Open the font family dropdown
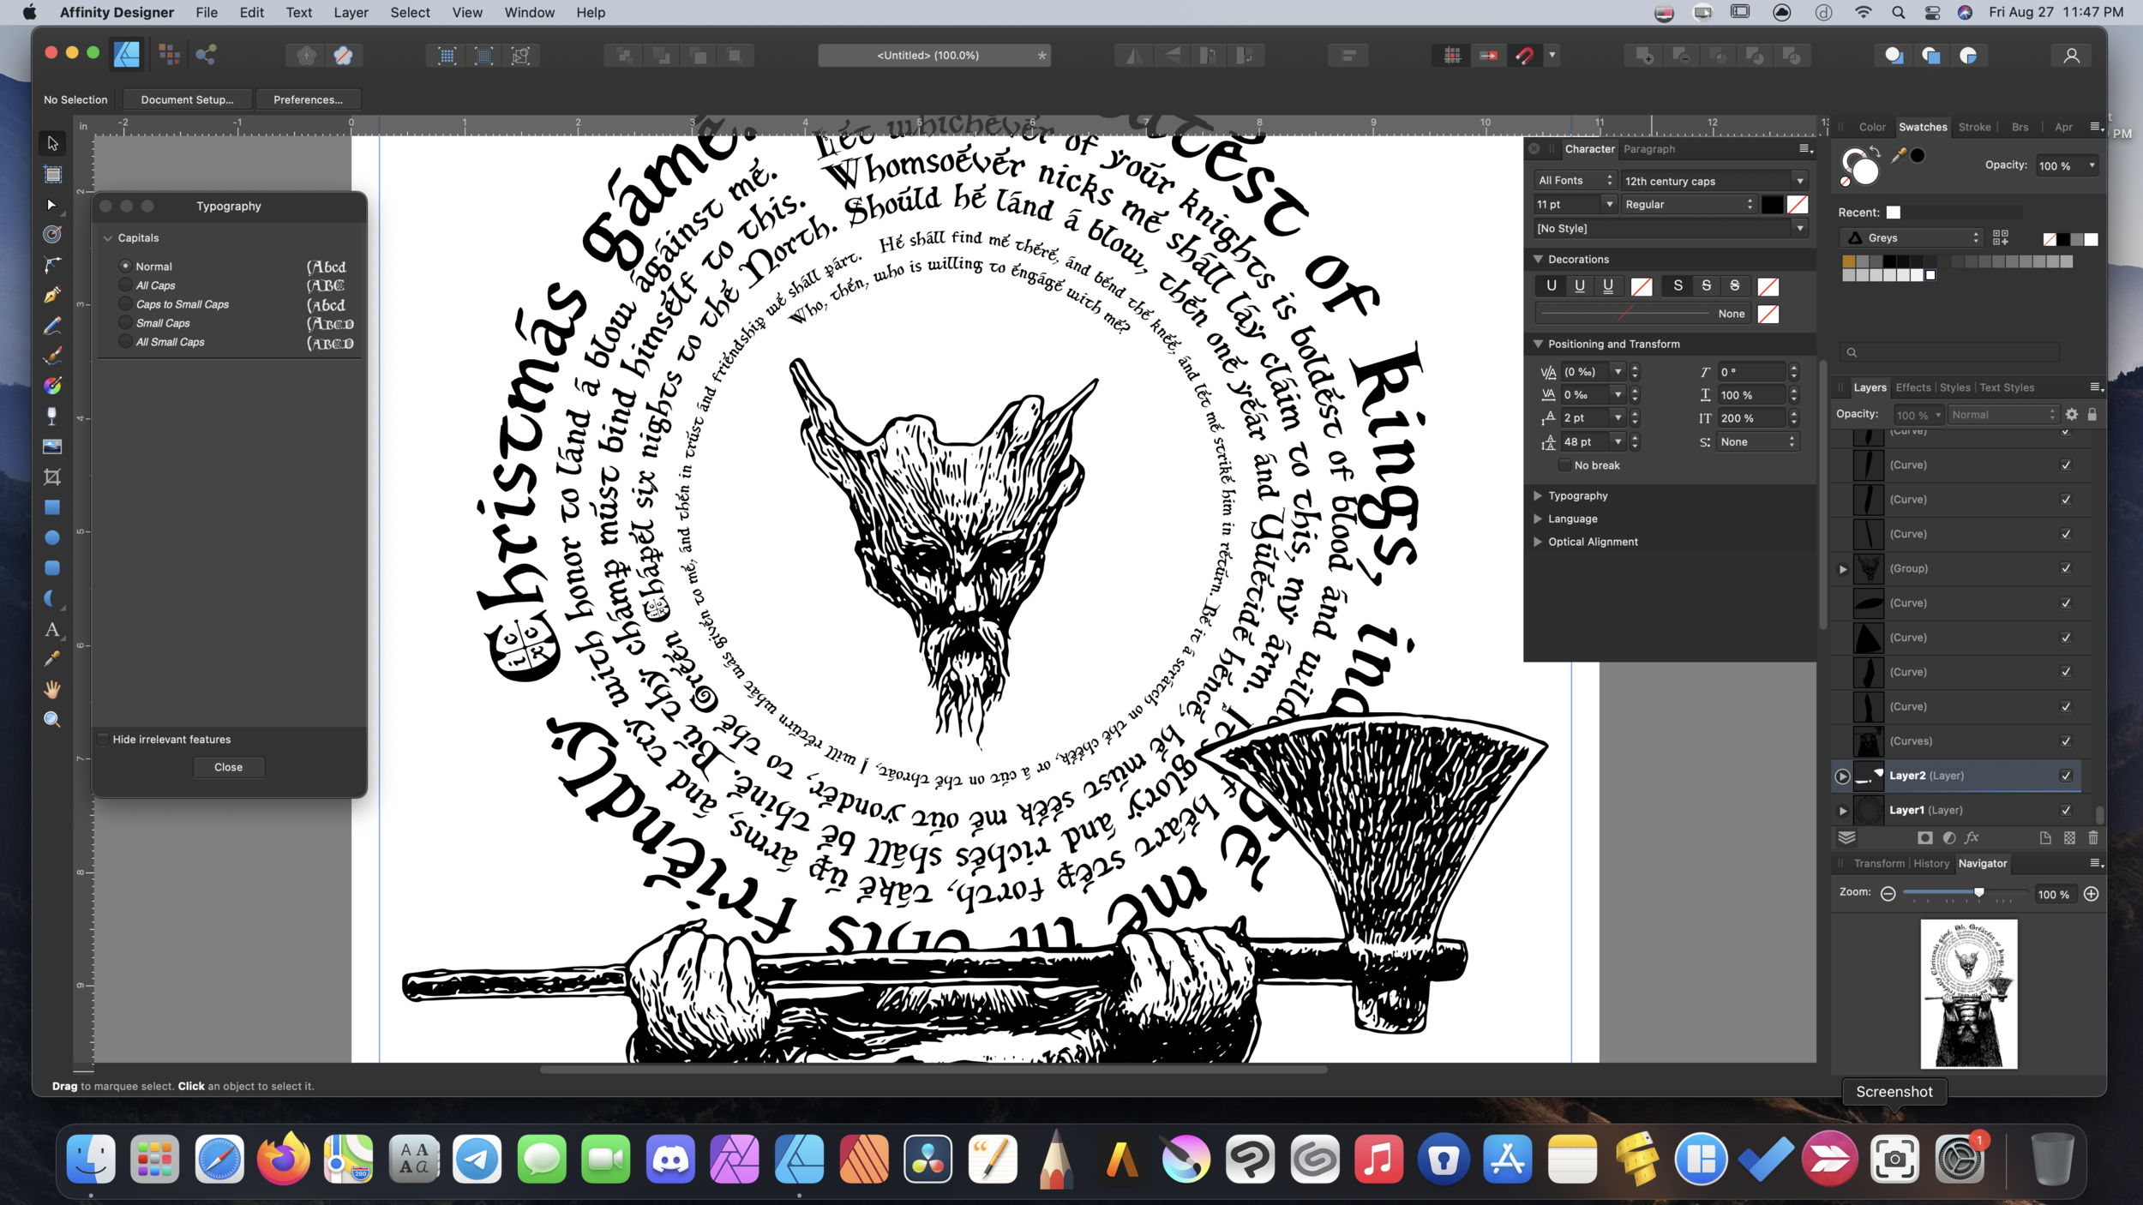 pyautogui.click(x=1799, y=181)
